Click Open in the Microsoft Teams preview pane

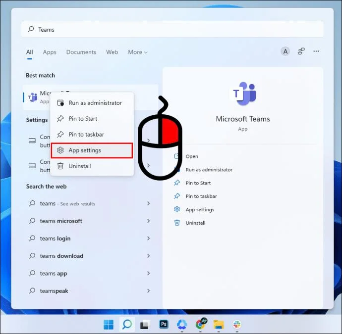click(192, 156)
